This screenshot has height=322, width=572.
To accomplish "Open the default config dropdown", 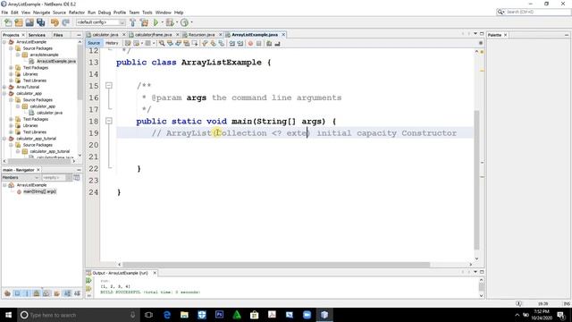I will (x=100, y=22).
